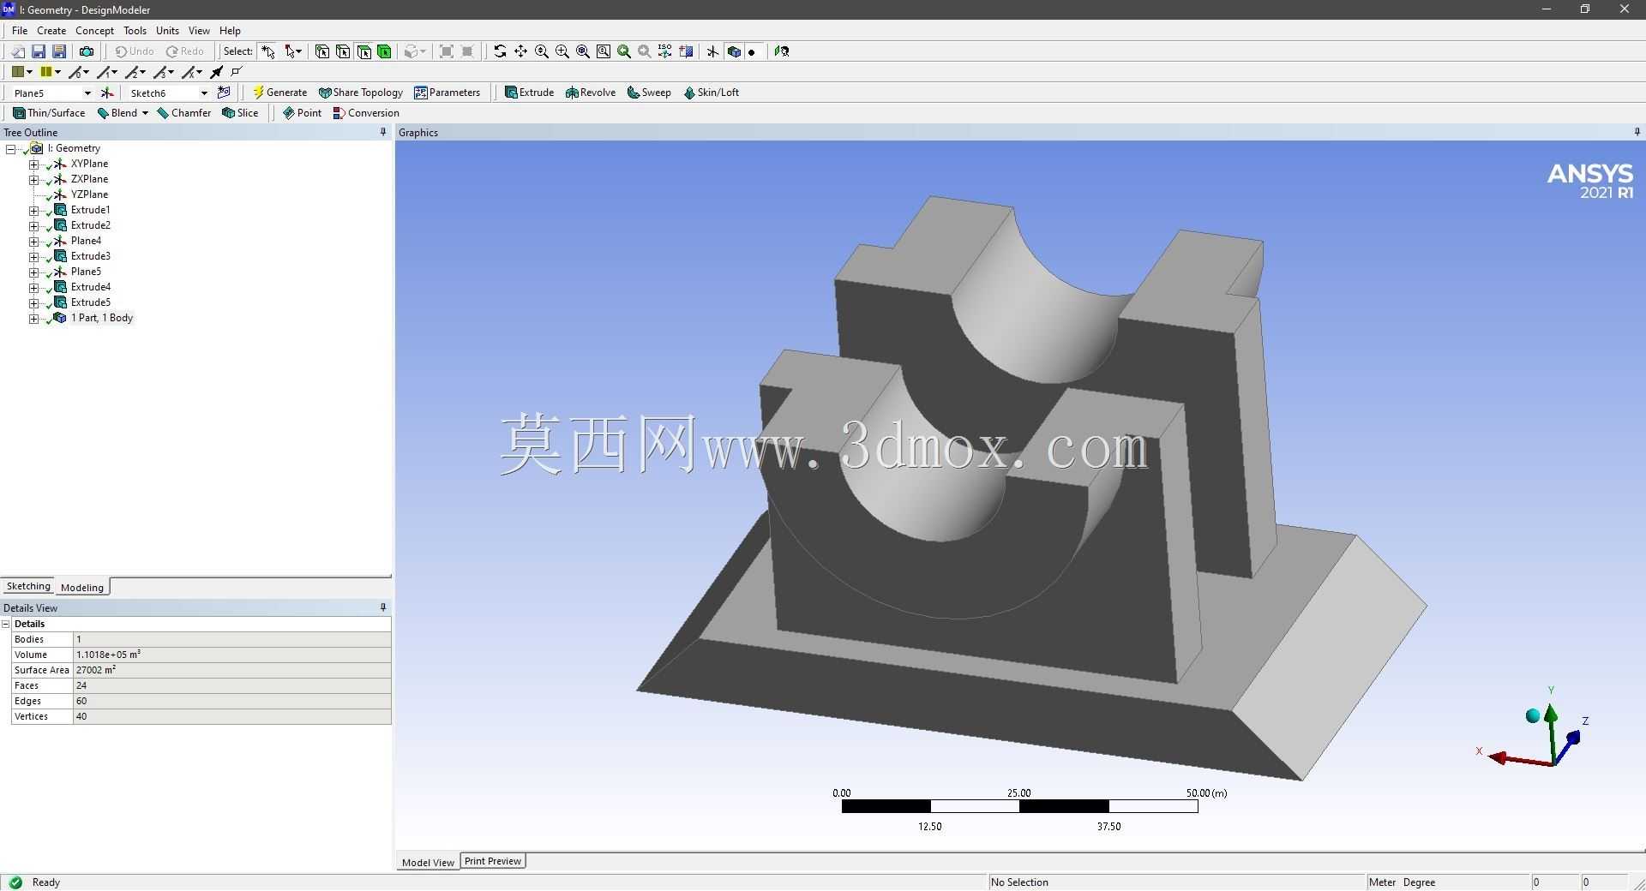Click the Save project disk icon
The width and height of the screenshot is (1646, 891).
click(x=38, y=51)
